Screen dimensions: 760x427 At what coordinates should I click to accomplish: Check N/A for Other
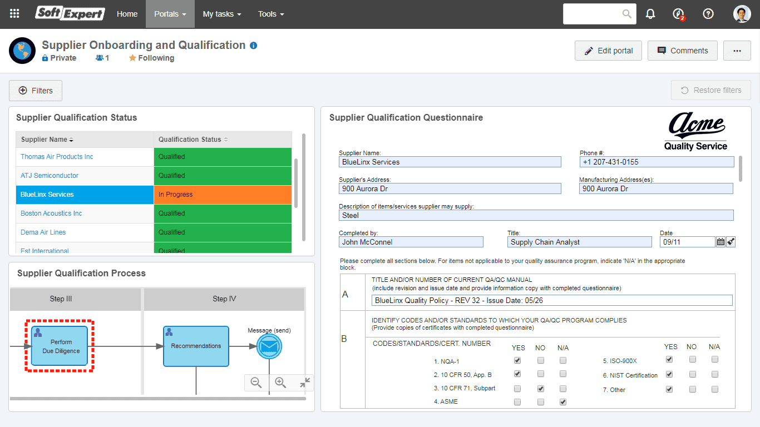pos(715,389)
